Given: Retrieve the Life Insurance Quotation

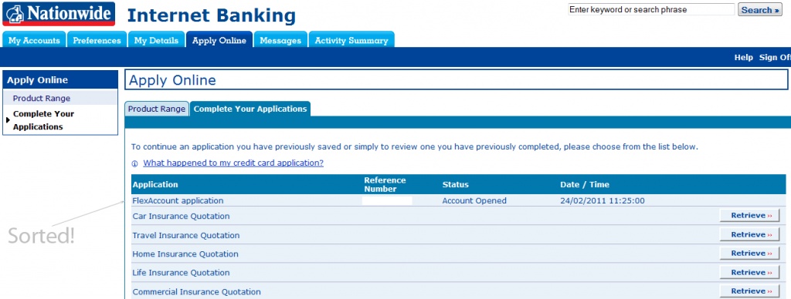Looking at the screenshot, I should (x=749, y=272).
